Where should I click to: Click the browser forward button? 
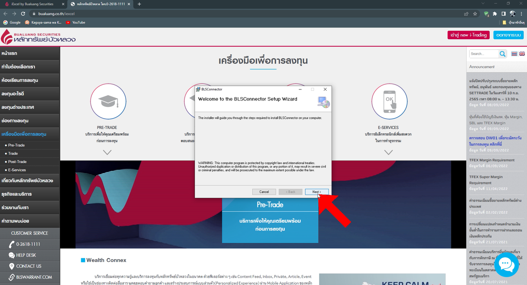pyautogui.click(x=14, y=14)
